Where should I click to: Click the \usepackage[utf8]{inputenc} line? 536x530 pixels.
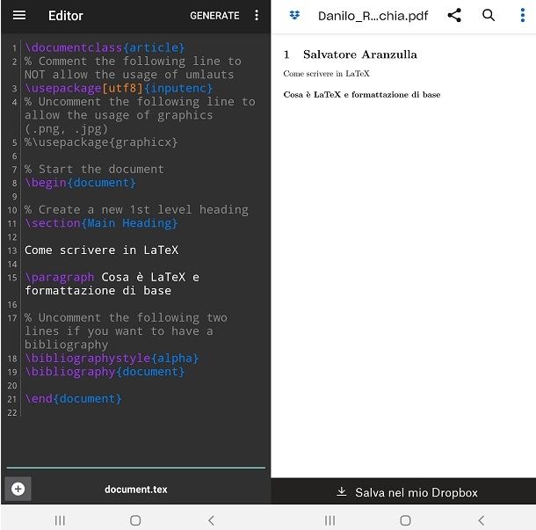pos(119,88)
